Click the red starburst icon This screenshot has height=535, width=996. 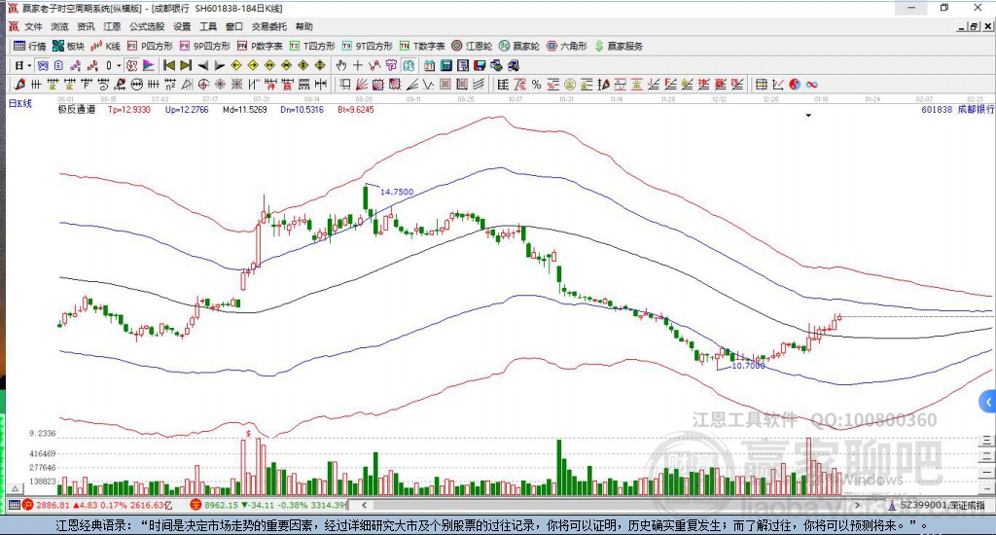(x=220, y=84)
